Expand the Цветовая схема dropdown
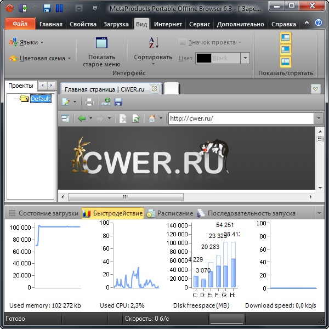This screenshot has width=329, height=329. point(38,58)
